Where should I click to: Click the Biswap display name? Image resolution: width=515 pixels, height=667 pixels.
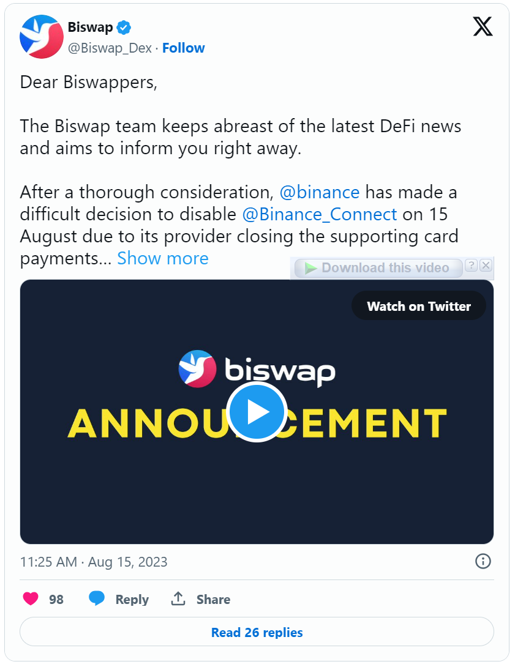pos(90,28)
